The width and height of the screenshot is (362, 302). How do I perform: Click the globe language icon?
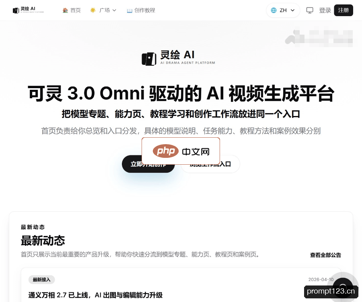click(x=274, y=10)
